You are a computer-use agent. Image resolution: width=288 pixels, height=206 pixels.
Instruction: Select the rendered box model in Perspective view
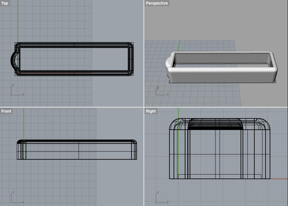[221, 67]
